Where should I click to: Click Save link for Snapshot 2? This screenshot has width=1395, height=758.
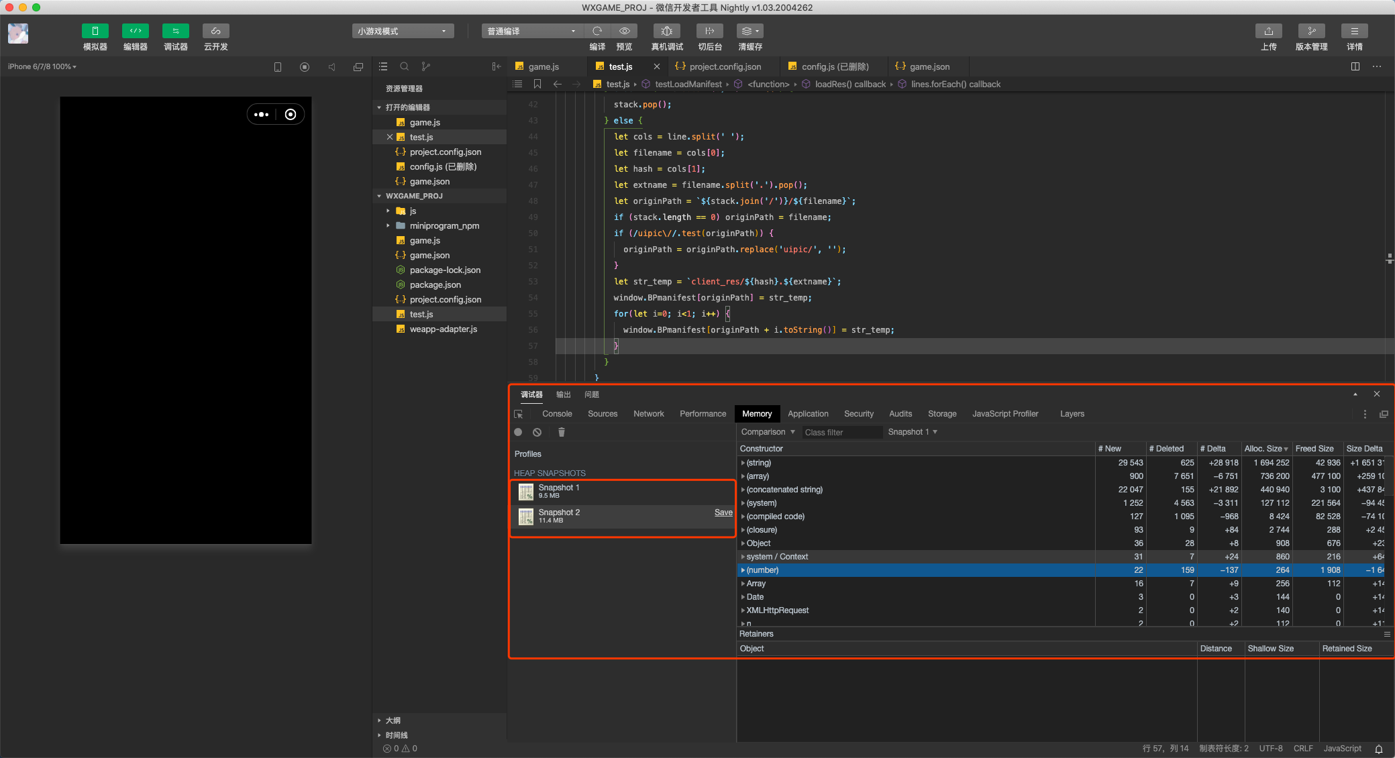tap(723, 512)
